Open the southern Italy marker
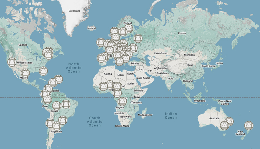 pos(119,61)
